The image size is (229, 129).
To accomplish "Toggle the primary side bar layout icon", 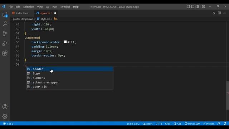I will [x=188, y=6].
